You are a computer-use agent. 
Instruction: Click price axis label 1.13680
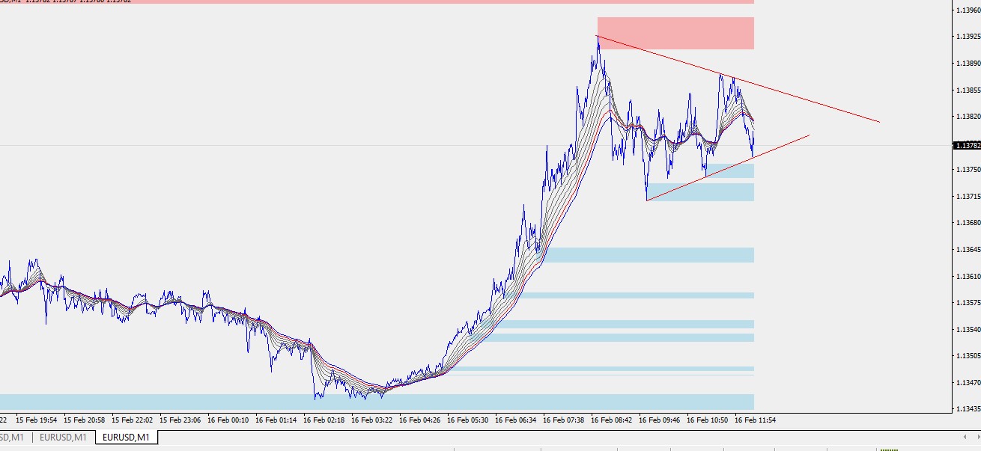coord(968,223)
